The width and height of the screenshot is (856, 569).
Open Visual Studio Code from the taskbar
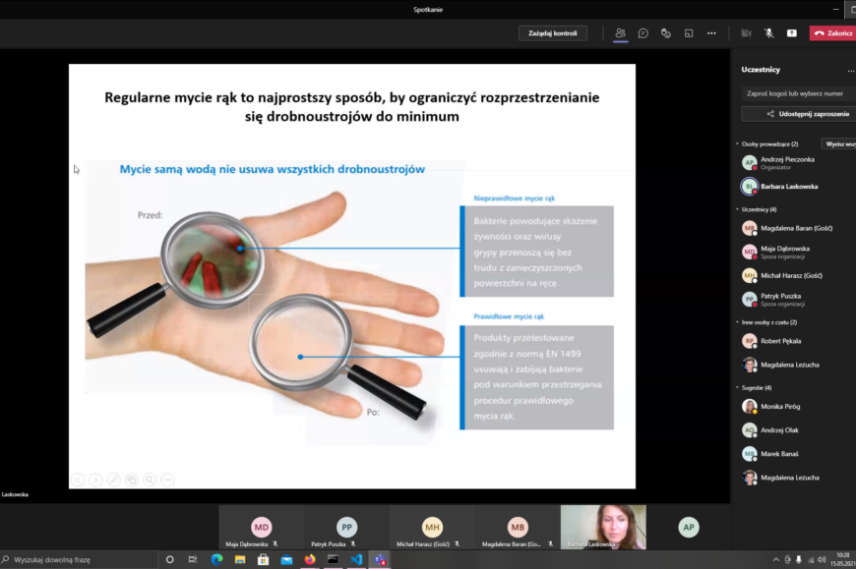(356, 560)
